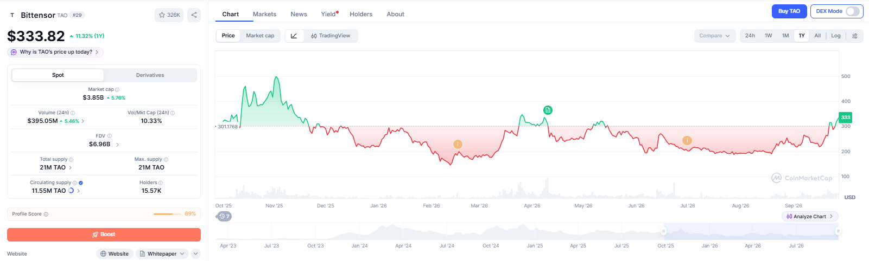Expand more website links chevron
The height and width of the screenshot is (261, 869).
[196, 254]
